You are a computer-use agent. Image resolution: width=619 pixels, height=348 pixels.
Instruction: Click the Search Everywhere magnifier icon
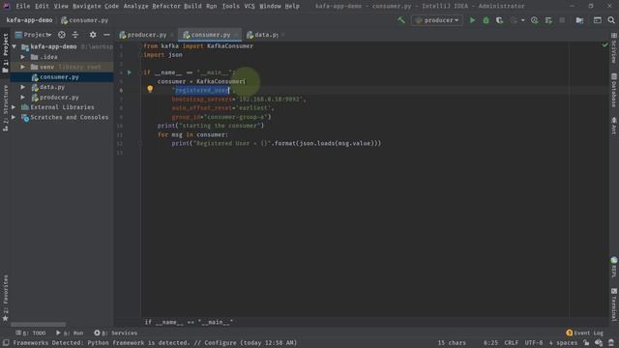(611, 20)
